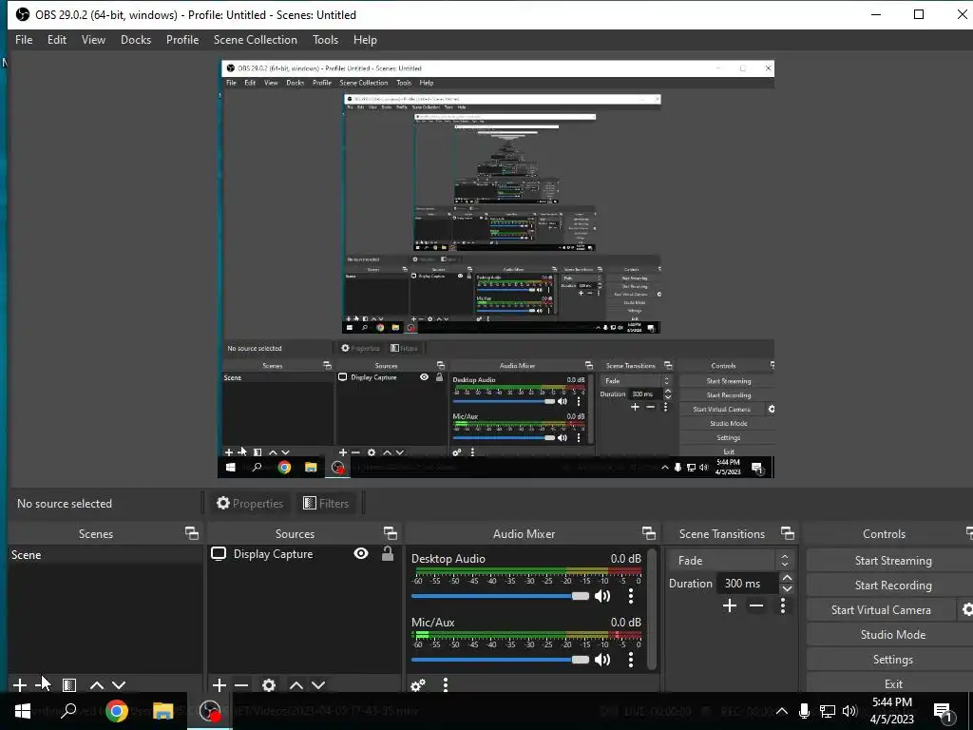
Task: Click Start Virtual Camera
Action: coord(881,610)
